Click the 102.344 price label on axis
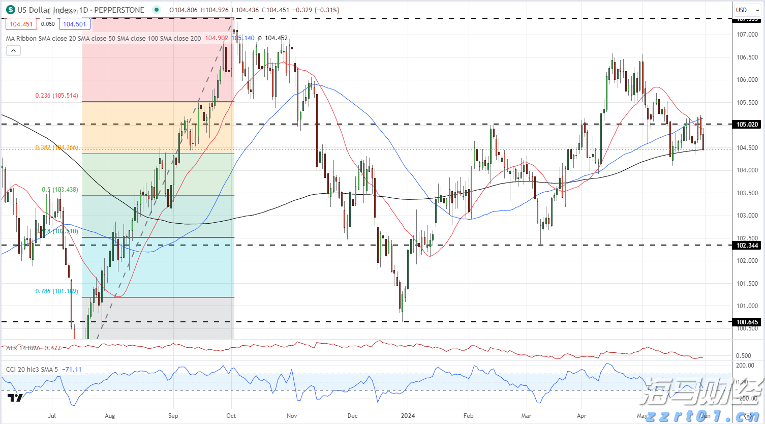This screenshot has width=765, height=424. click(747, 246)
